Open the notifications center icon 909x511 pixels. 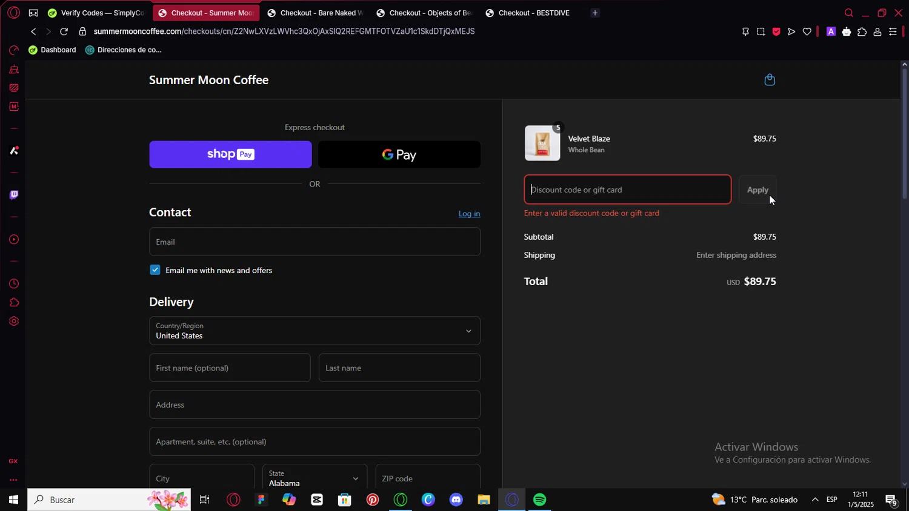(x=891, y=500)
